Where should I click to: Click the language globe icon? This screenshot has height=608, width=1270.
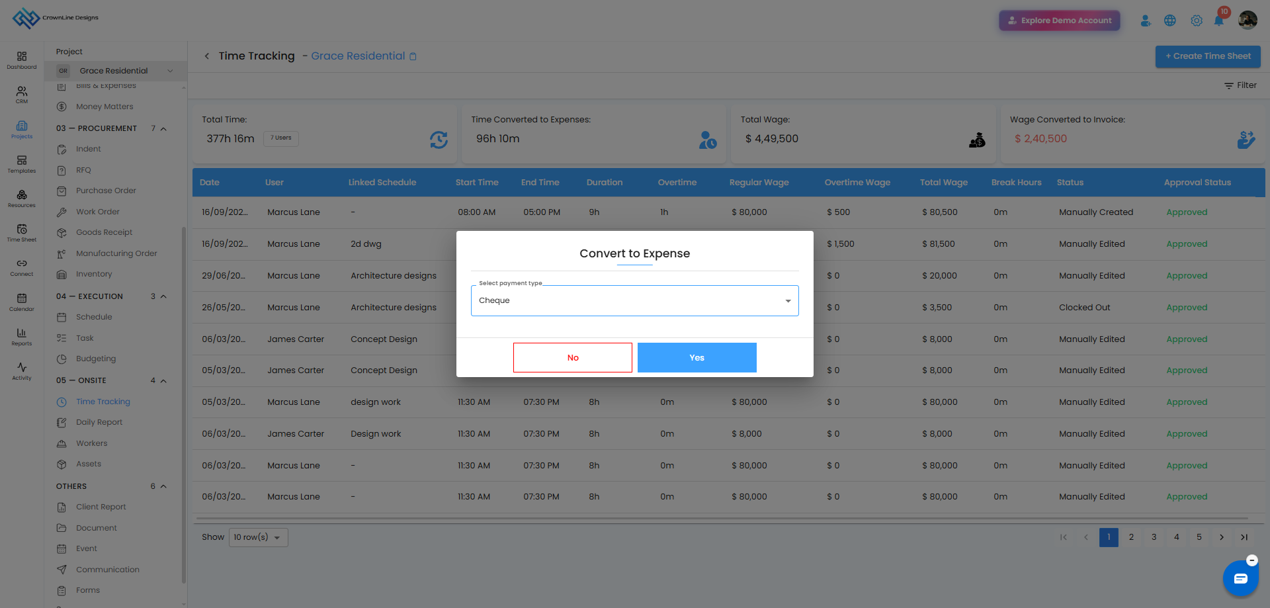pos(1170,21)
